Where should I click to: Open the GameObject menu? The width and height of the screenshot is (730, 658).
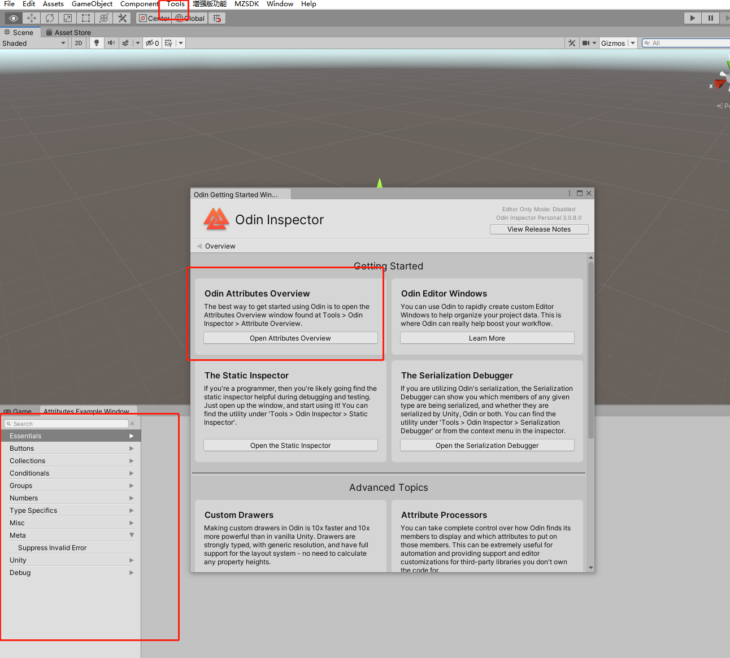click(x=92, y=4)
